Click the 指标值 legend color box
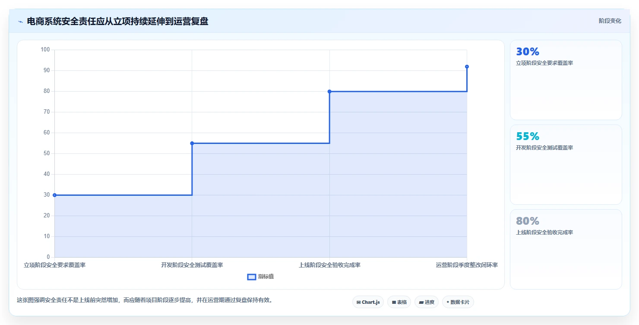The image size is (639, 325). [x=252, y=277]
